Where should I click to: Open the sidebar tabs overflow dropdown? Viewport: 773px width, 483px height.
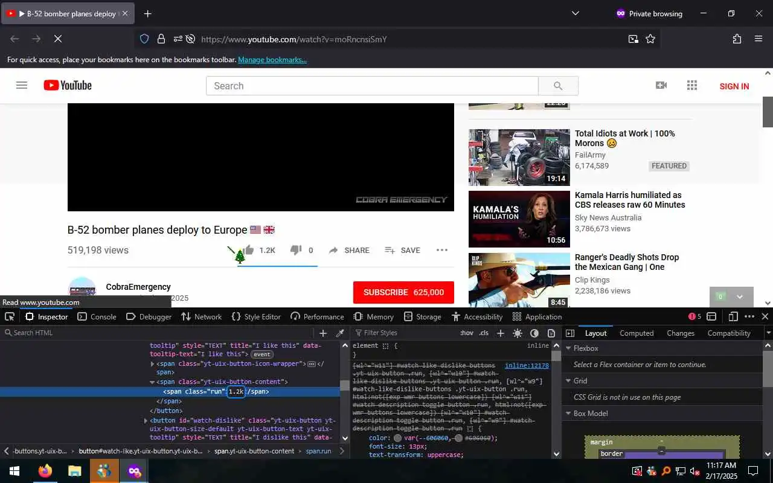(x=768, y=333)
